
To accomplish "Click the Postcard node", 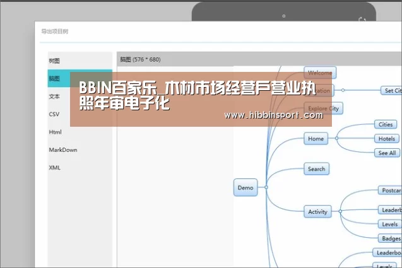I will (390, 190).
